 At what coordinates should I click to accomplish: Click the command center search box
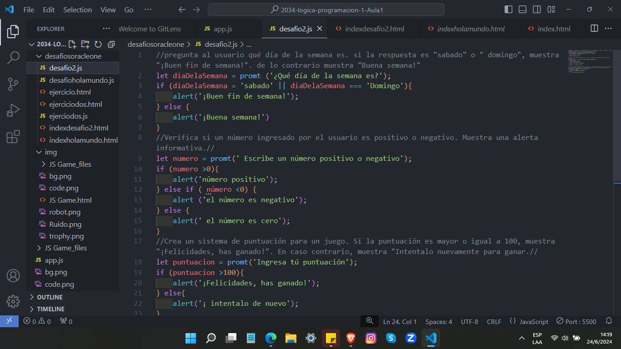(x=326, y=10)
